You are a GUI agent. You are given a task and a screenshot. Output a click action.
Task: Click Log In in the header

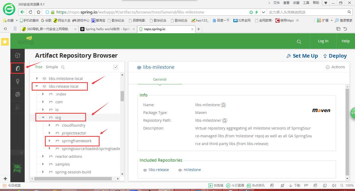tap(323, 41)
